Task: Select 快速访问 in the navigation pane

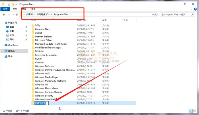Action: click(12, 23)
